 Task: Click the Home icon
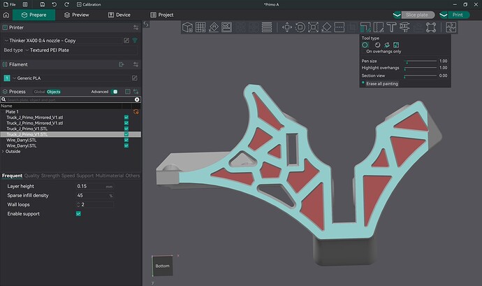click(7, 14)
